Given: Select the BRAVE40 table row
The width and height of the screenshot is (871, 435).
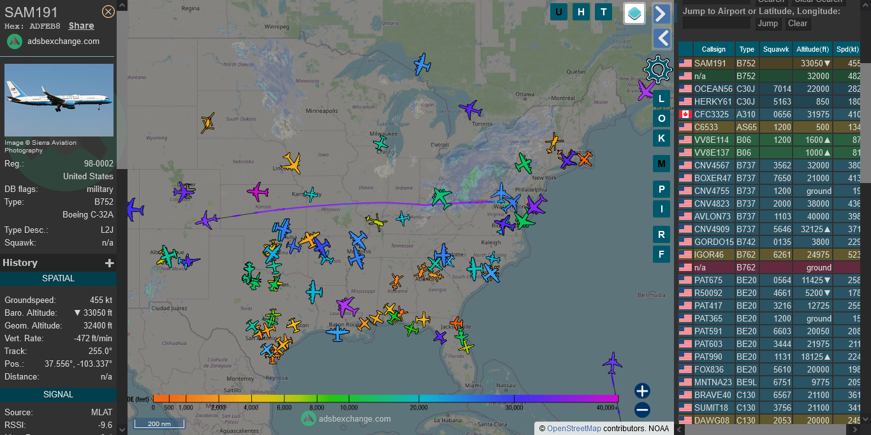Looking at the screenshot, I should [770, 395].
